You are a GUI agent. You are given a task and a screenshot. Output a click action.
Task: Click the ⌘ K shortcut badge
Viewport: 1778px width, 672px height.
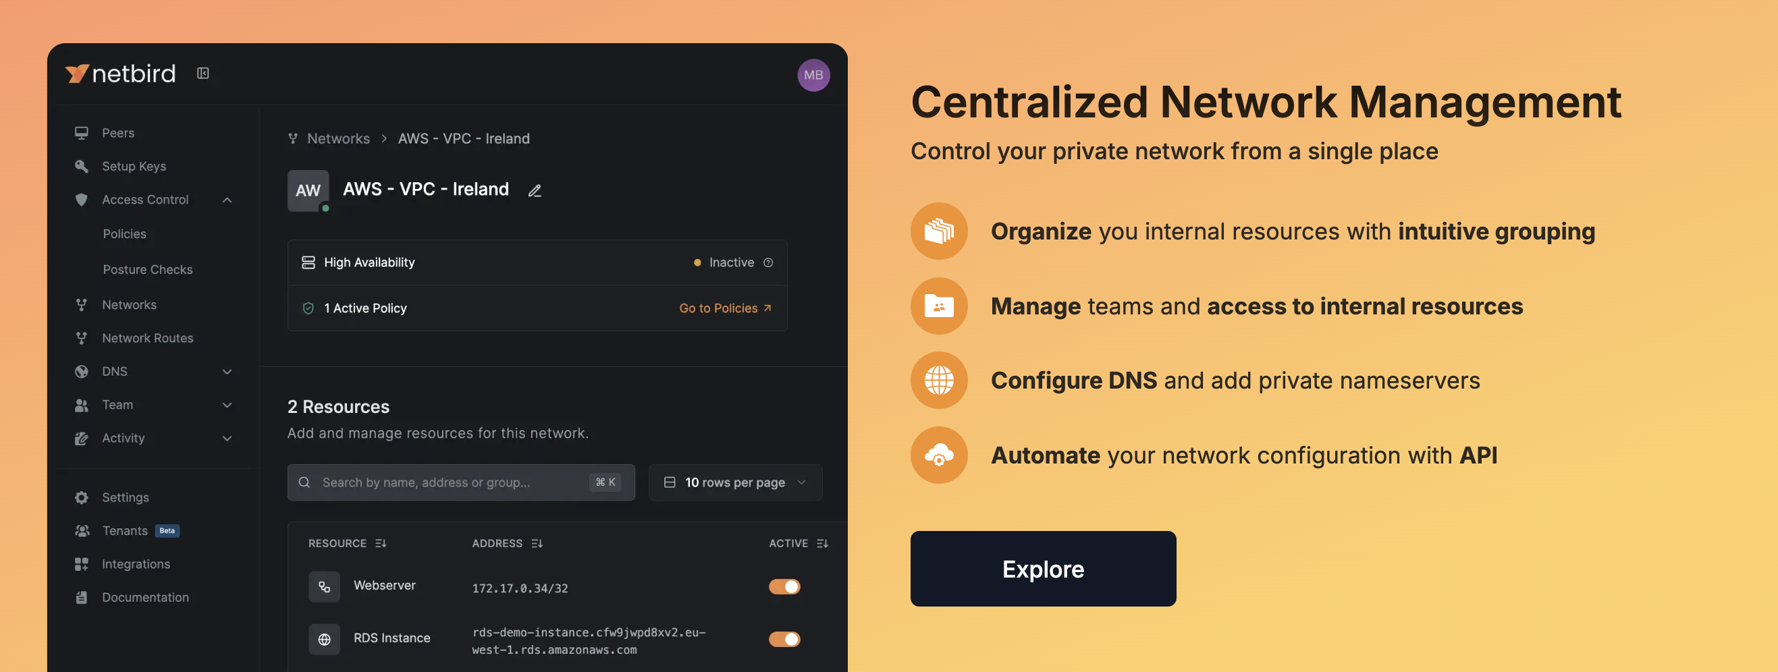coord(605,482)
